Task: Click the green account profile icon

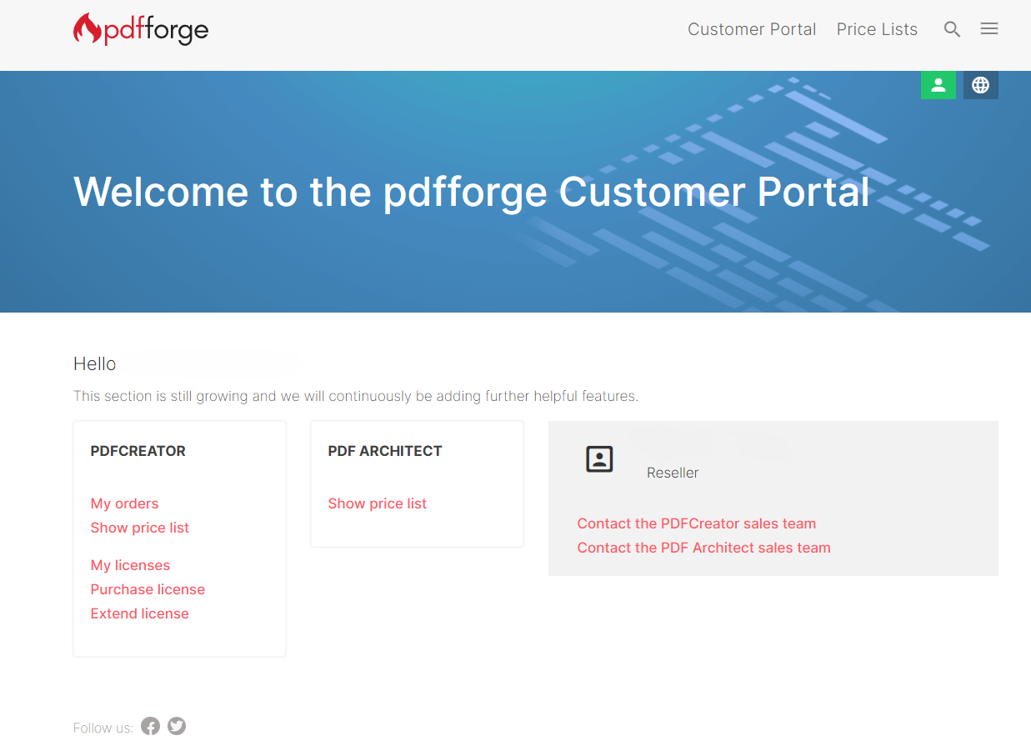Action: point(938,84)
